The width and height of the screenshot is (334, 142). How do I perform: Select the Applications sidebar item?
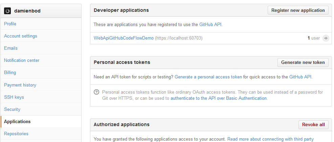(x=17, y=121)
